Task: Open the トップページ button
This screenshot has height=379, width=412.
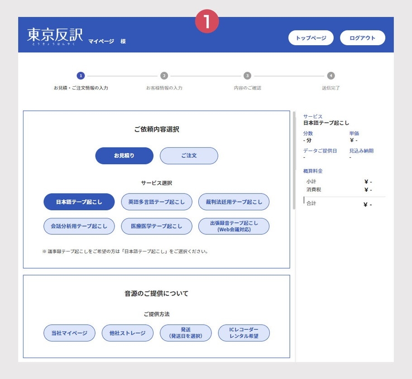Action: point(311,38)
